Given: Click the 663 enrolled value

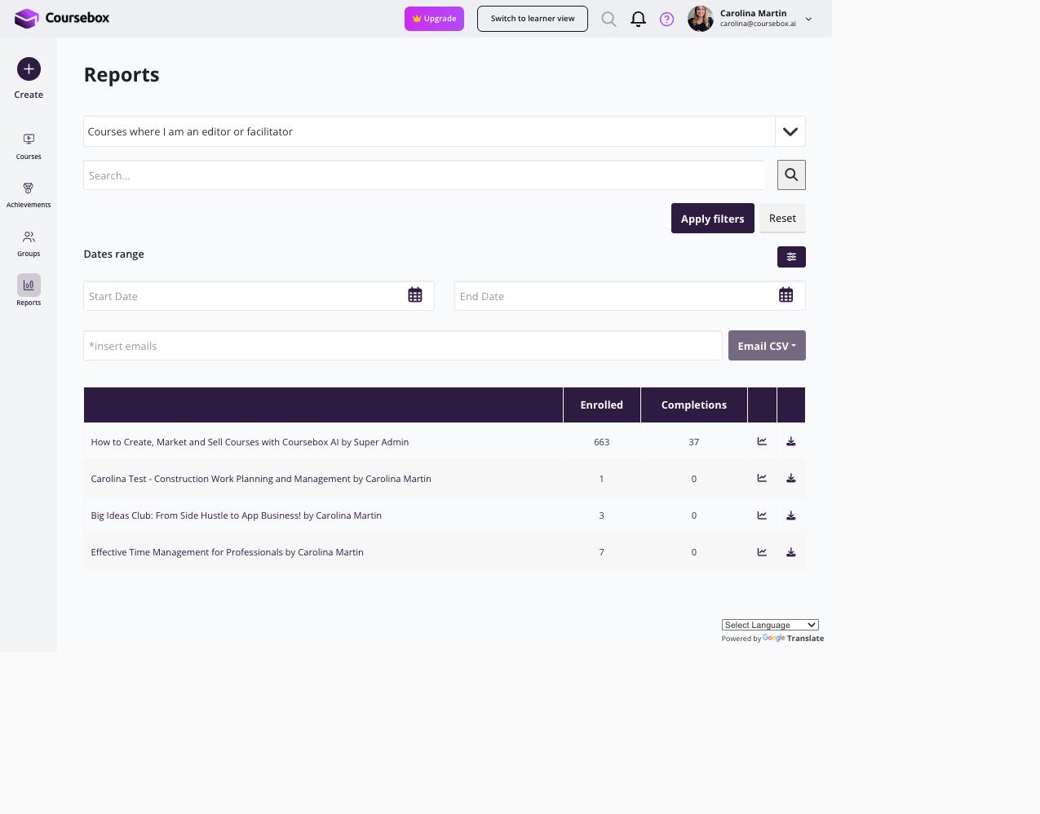Looking at the screenshot, I should pos(602,442).
